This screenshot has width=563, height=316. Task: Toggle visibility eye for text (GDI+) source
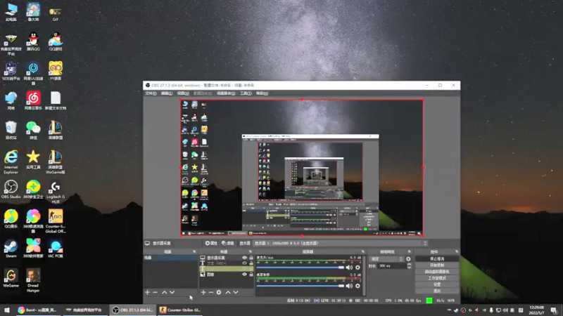coord(244,263)
